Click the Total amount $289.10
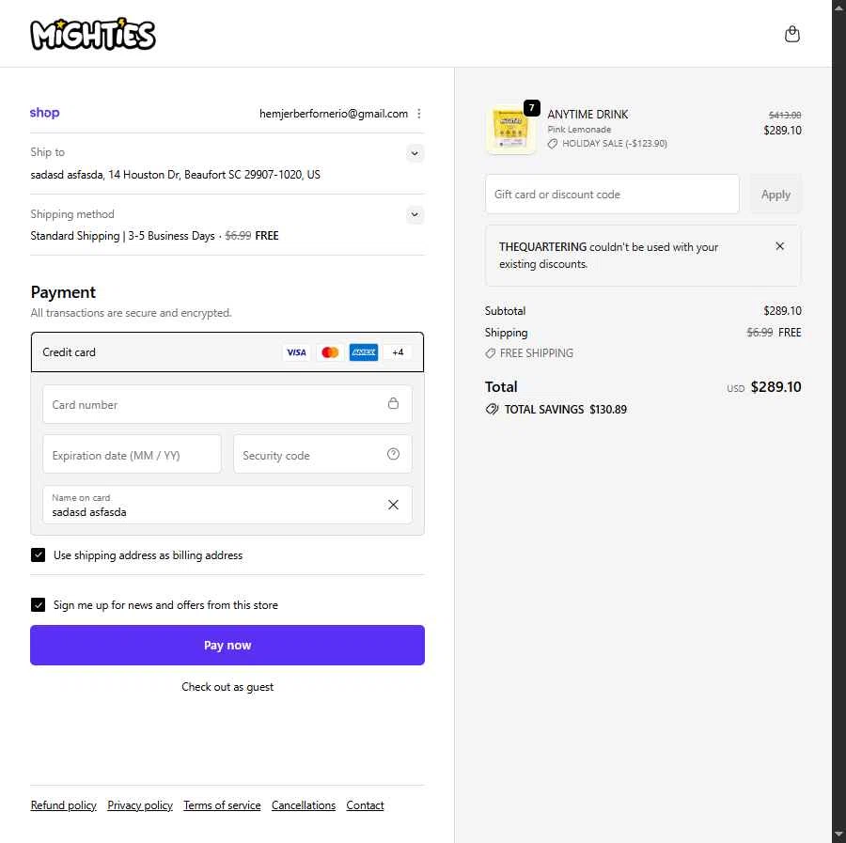 [x=775, y=387]
